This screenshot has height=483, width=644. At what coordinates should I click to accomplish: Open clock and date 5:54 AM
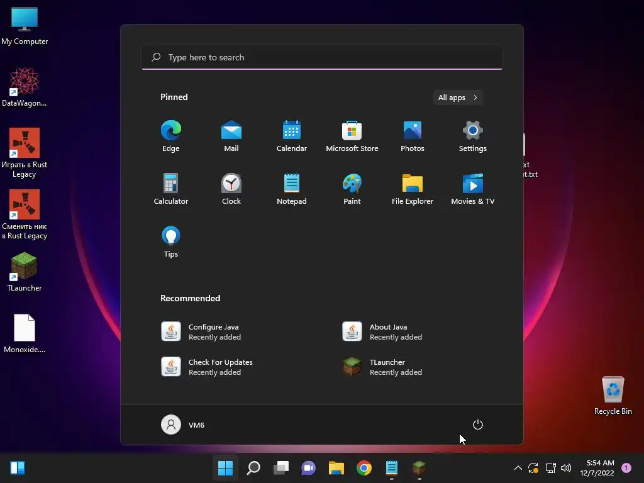pyautogui.click(x=597, y=468)
